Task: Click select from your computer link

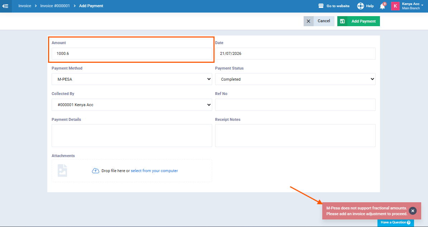Action: click(154, 171)
